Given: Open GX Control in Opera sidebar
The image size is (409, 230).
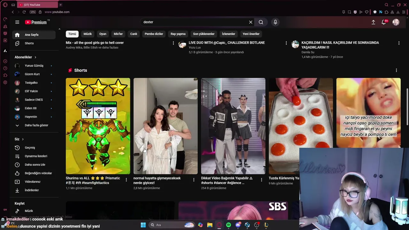Looking at the screenshot, I should point(5,19).
